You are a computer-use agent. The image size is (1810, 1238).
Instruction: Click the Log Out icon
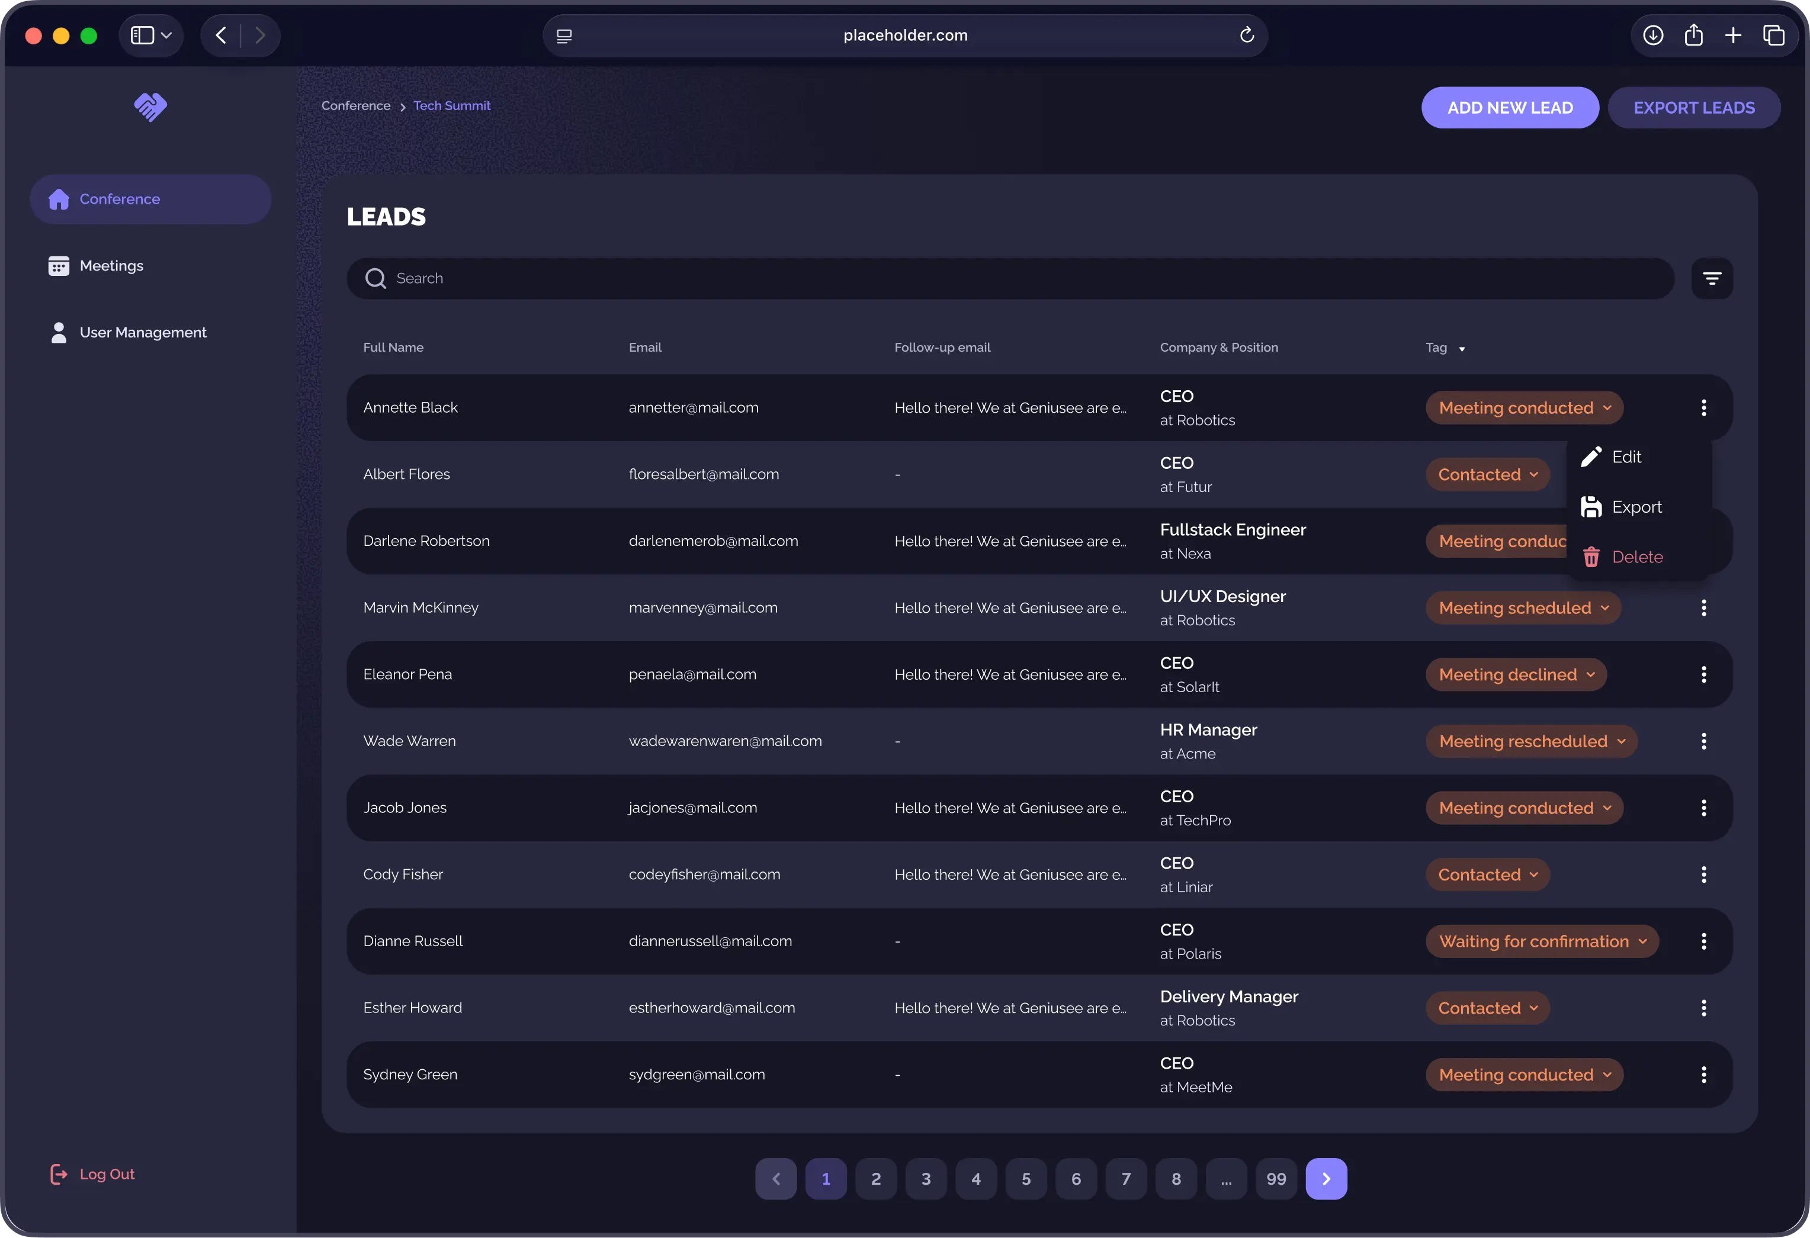pos(60,1174)
